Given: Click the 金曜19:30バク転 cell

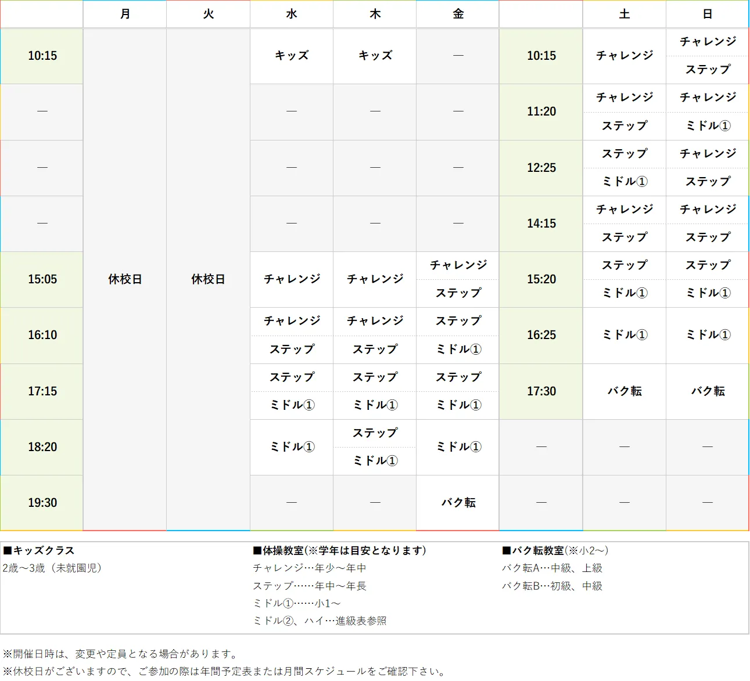Looking at the screenshot, I should (457, 503).
